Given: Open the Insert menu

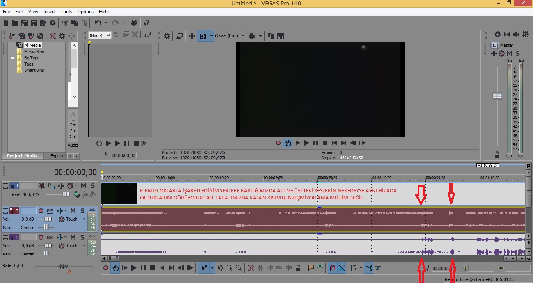Looking at the screenshot, I should [x=49, y=12].
